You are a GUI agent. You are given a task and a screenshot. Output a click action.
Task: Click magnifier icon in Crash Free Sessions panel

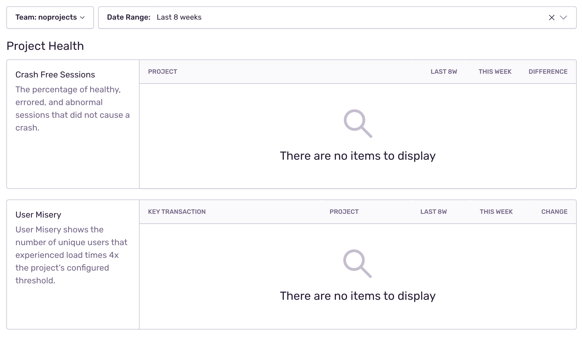coord(358,123)
